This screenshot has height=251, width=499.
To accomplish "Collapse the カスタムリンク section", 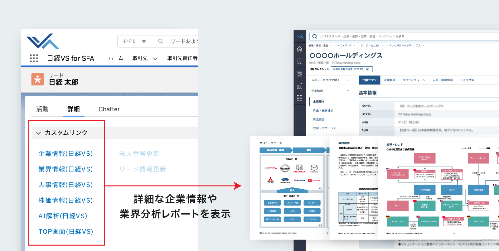I will click(x=38, y=133).
